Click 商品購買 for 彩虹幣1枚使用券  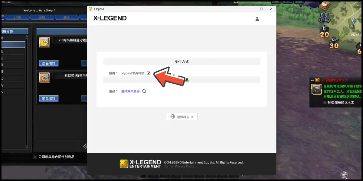[49, 99]
